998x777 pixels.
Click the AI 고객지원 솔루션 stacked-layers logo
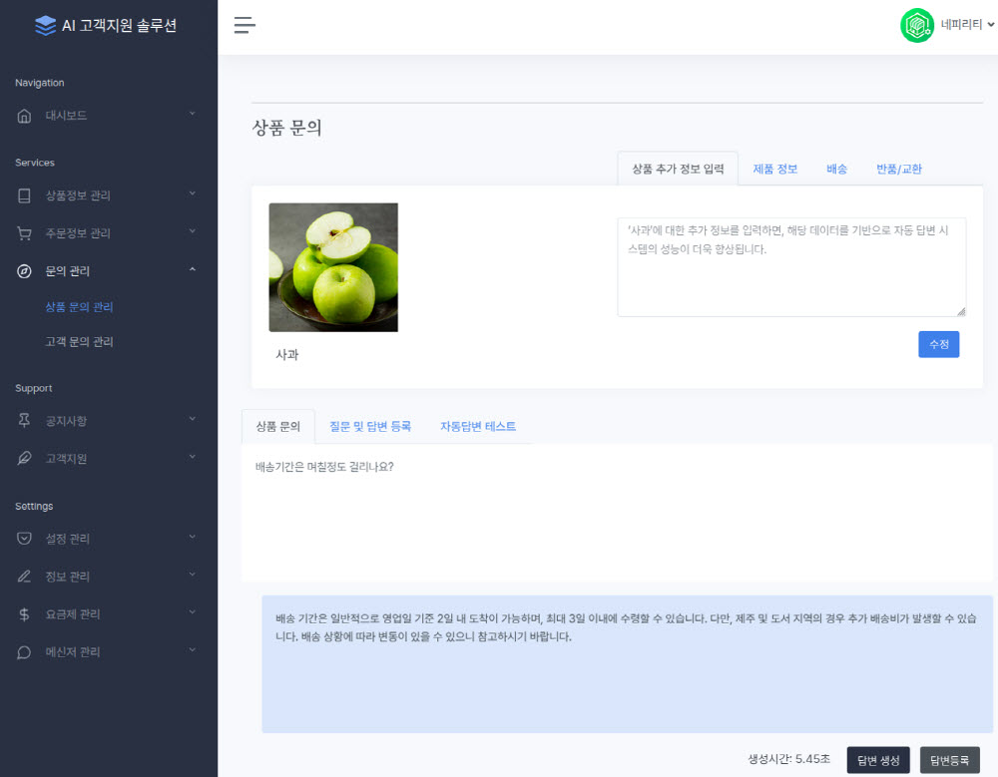tap(45, 26)
